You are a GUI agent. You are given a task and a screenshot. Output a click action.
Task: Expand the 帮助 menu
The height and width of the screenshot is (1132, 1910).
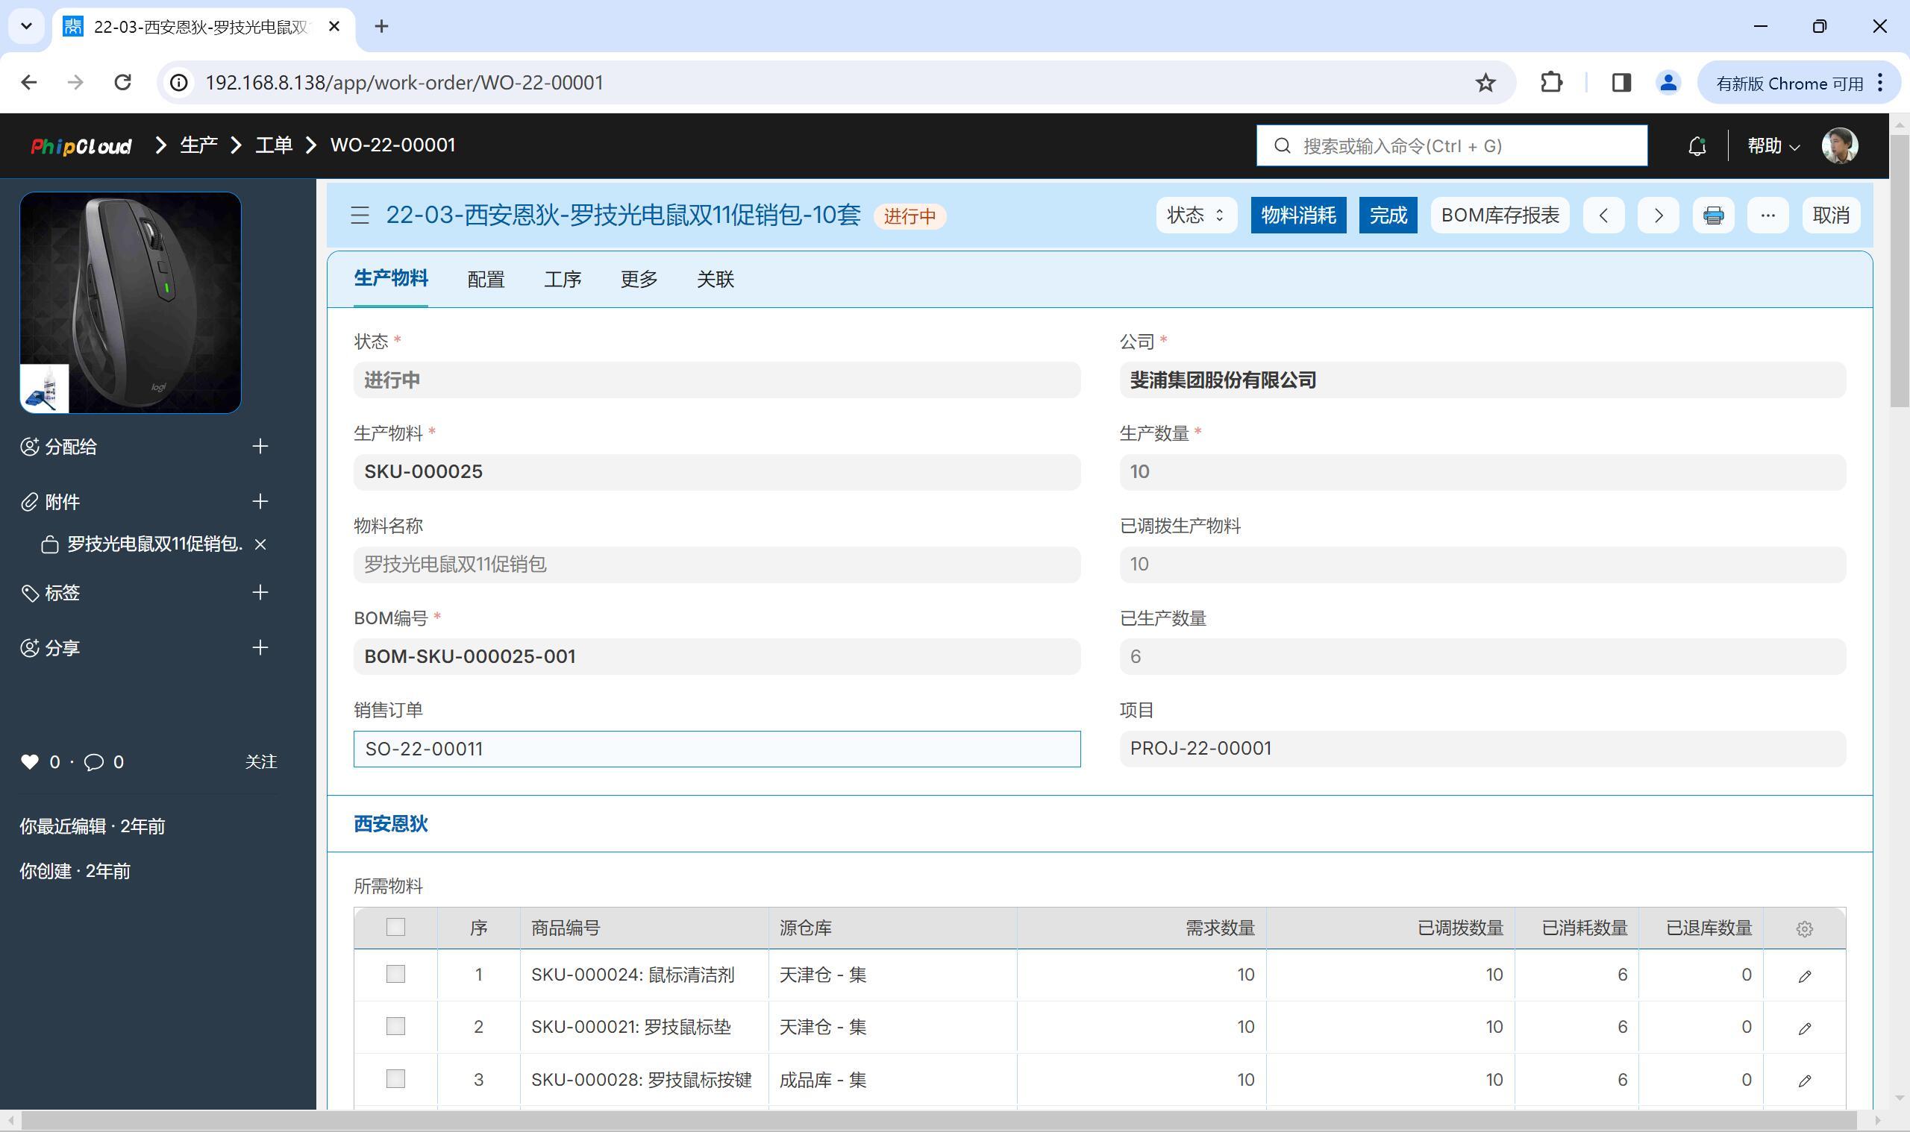[1773, 145]
